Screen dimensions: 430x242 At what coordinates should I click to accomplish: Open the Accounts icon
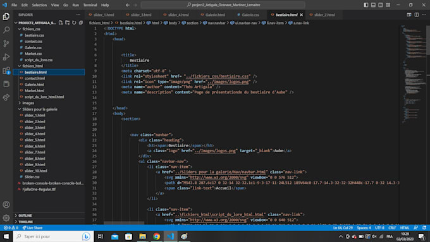point(6,205)
